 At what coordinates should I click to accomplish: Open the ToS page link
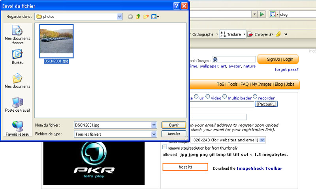tap(220, 84)
